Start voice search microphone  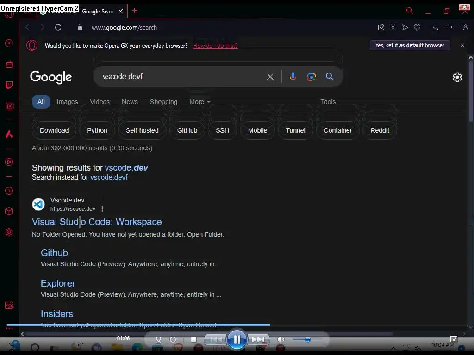pyautogui.click(x=293, y=77)
